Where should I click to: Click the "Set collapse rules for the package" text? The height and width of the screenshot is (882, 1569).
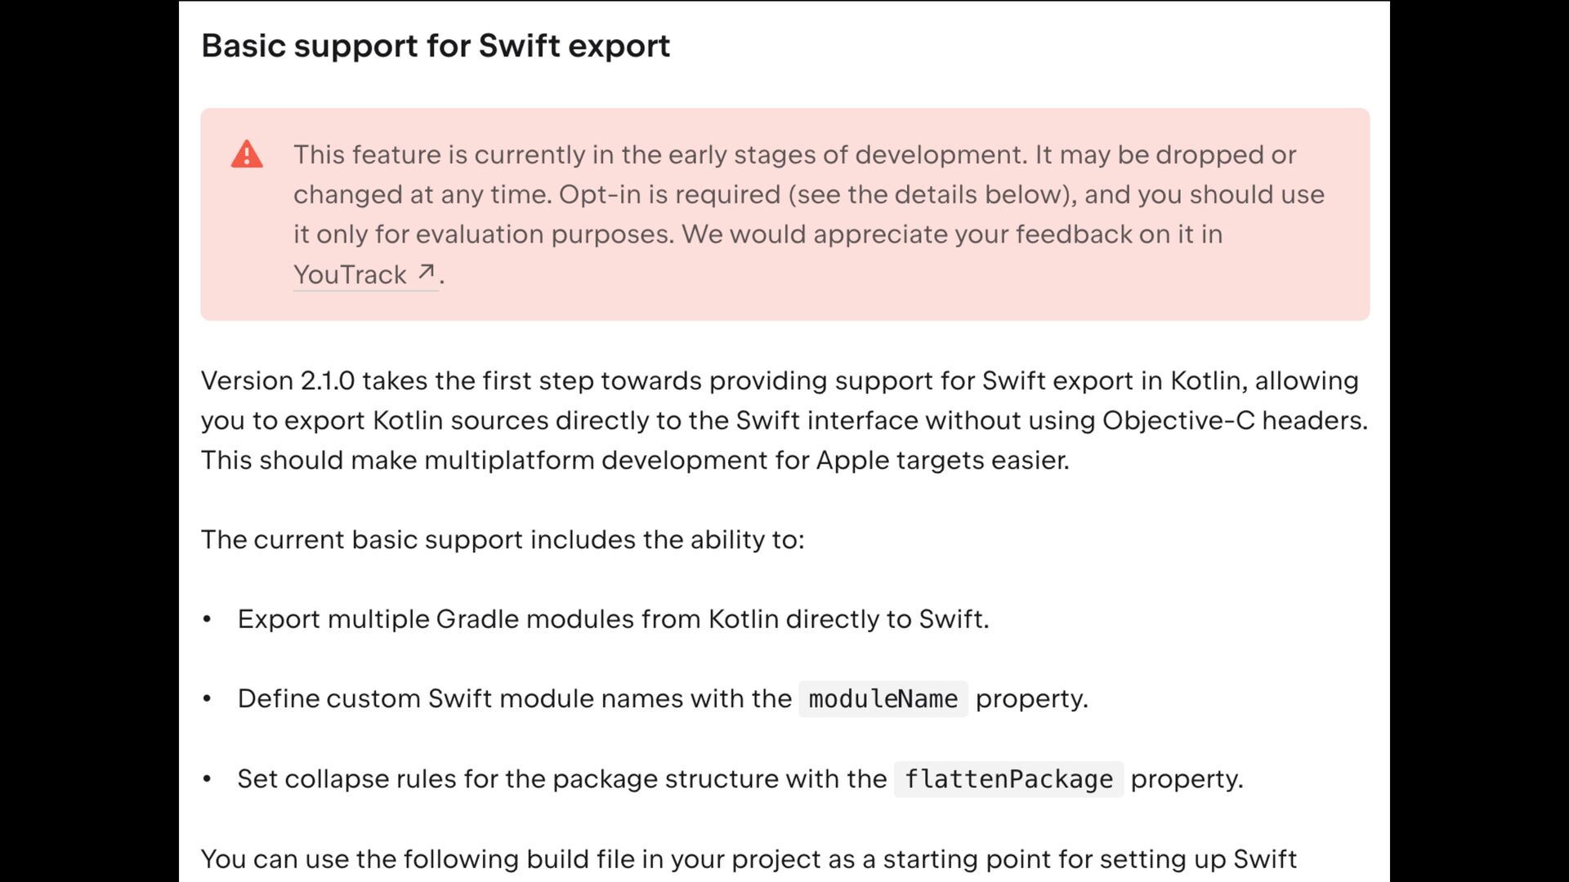pos(561,779)
